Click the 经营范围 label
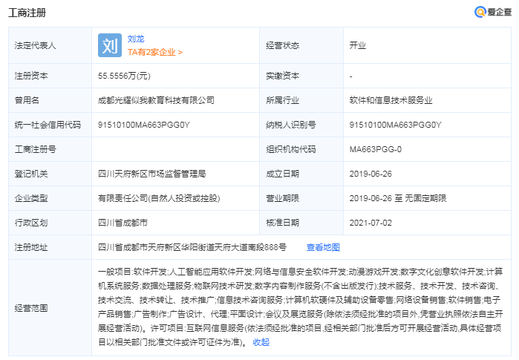Viewport: 519px width, 360px height. coord(31,308)
